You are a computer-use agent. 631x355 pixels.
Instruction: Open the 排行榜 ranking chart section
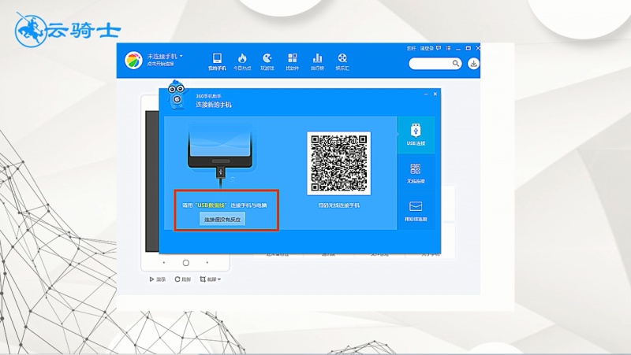coord(317,62)
